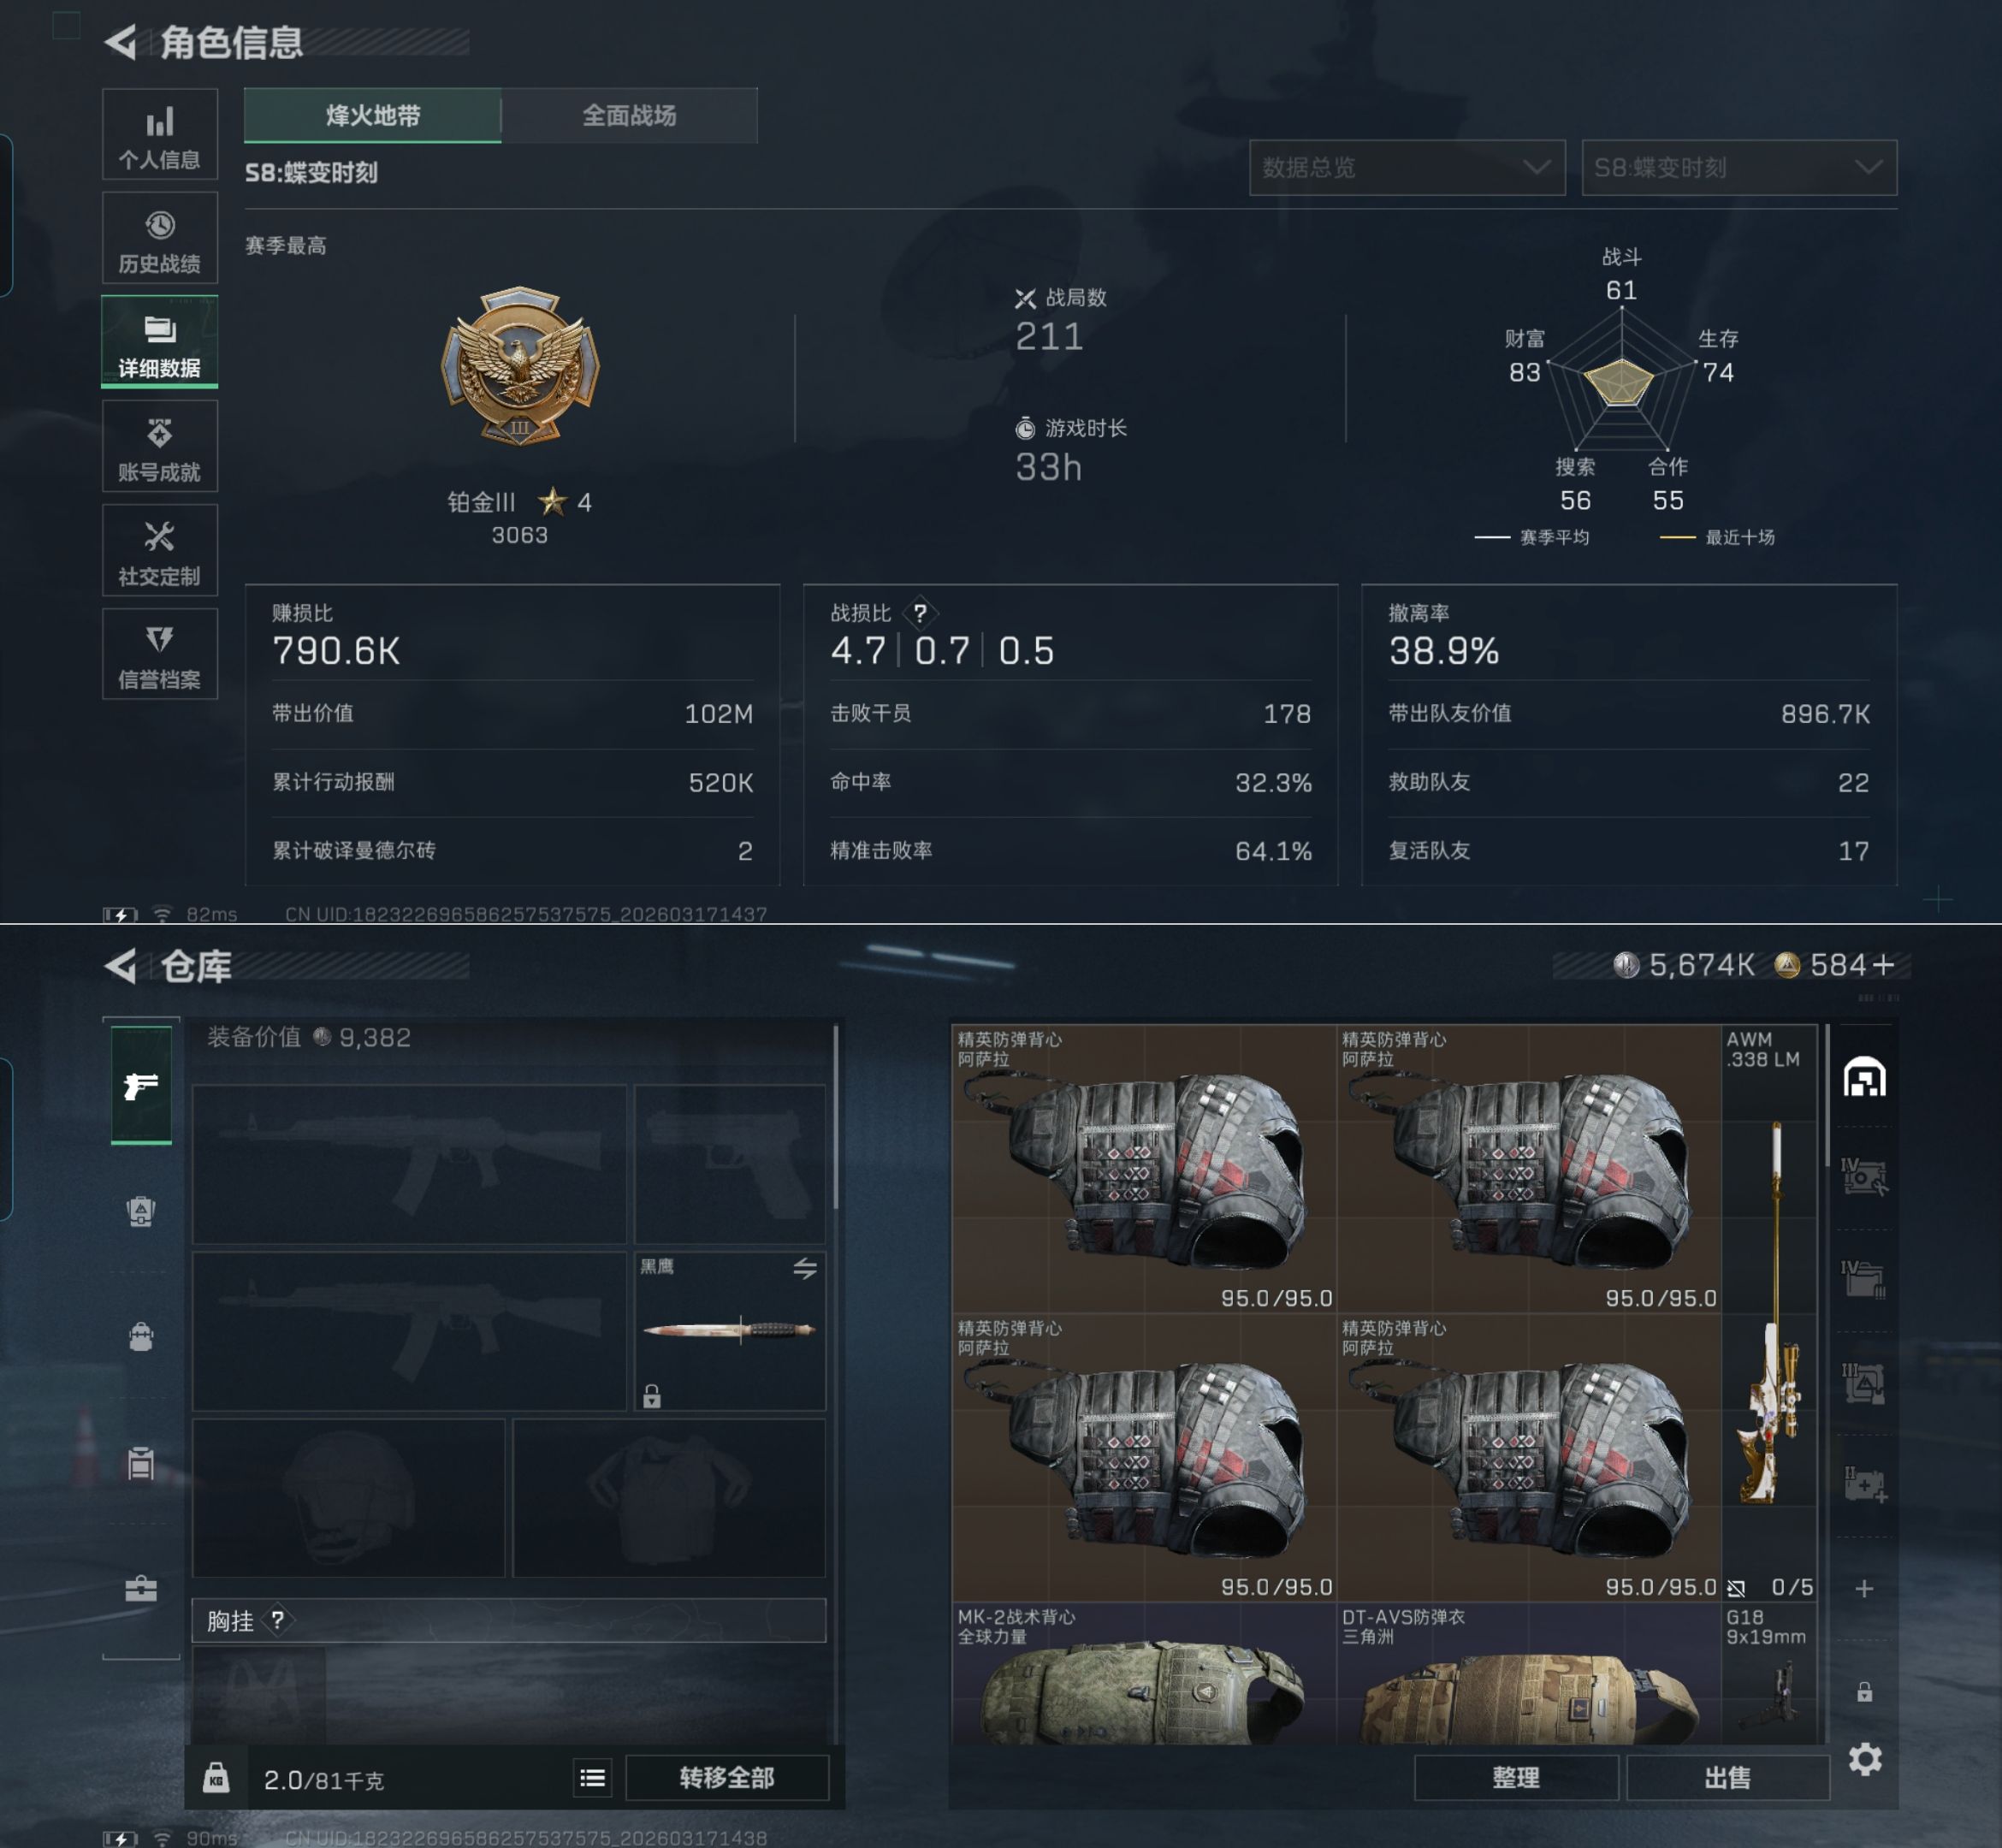The width and height of the screenshot is (2002, 1848).
Task: Go back from 角色信息 screen
Action: coord(121,42)
